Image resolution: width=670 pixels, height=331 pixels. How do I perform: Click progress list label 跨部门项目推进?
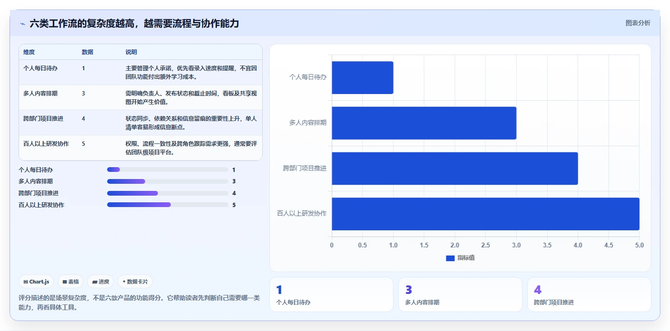point(39,193)
